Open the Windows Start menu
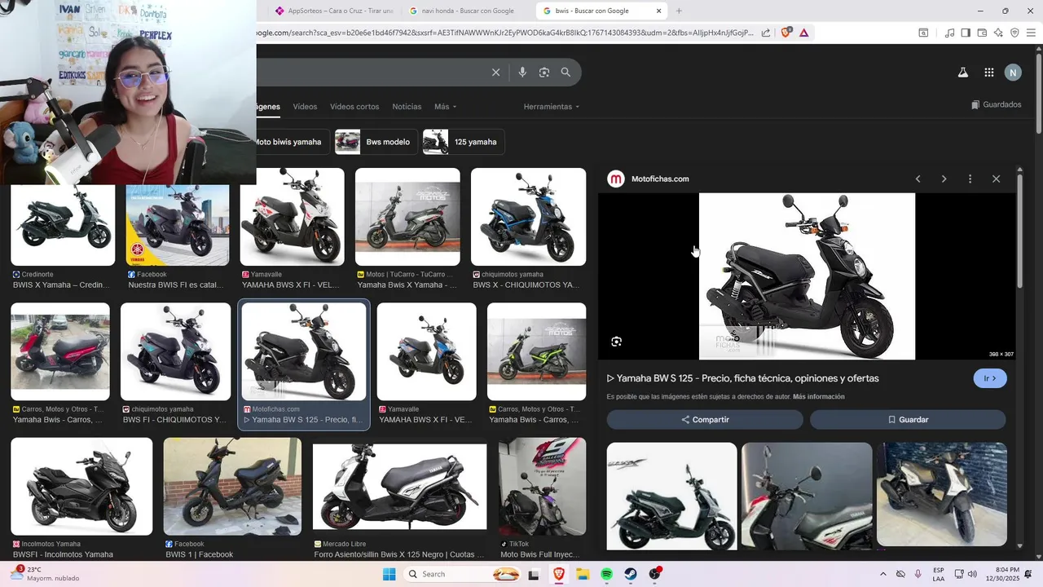Screen dimensions: 1043x587 pyautogui.click(x=389, y=574)
